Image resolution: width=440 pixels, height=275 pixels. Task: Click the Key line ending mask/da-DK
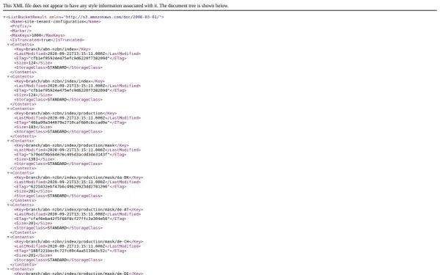pos(78,177)
